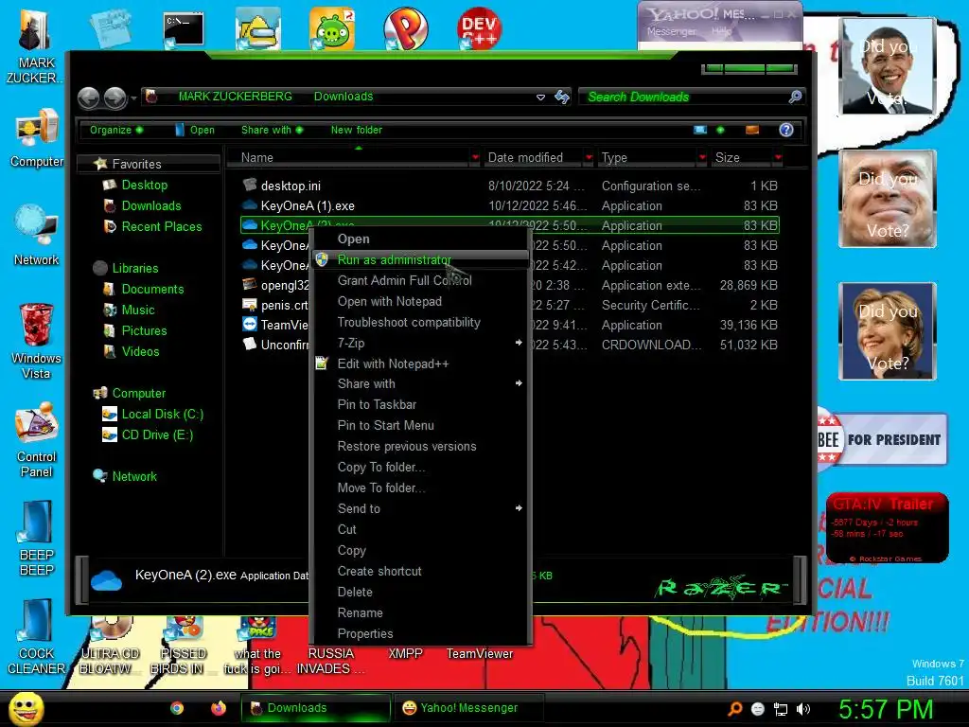
Task: Click the Forward navigation arrow in Explorer
Action: pyautogui.click(x=115, y=98)
